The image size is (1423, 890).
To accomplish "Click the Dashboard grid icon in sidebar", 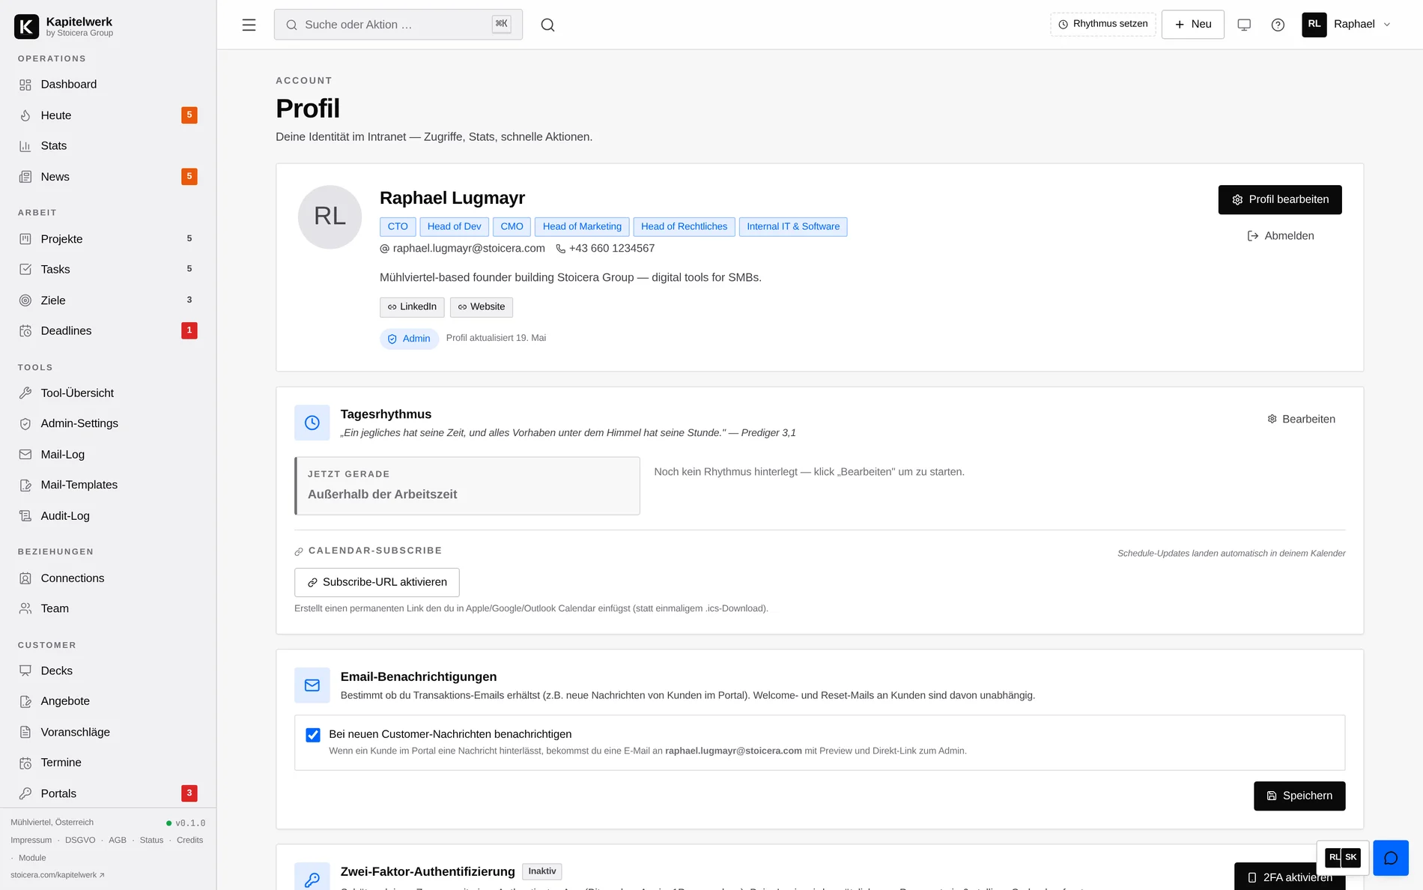I will click(25, 85).
